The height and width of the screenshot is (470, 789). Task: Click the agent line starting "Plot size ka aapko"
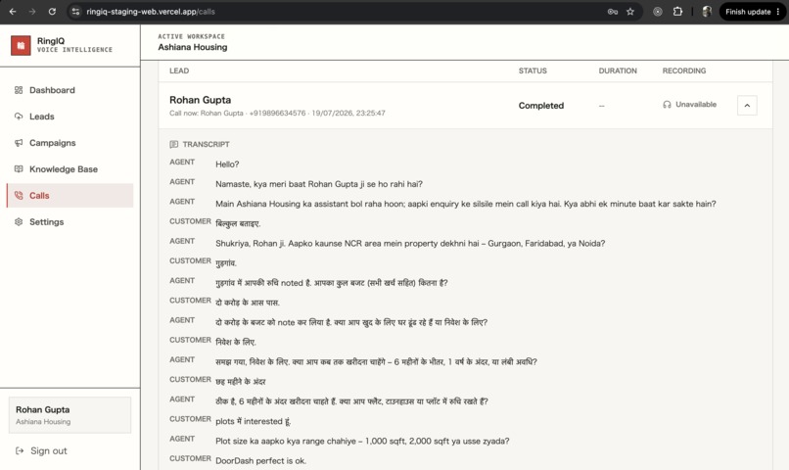pyautogui.click(x=362, y=441)
